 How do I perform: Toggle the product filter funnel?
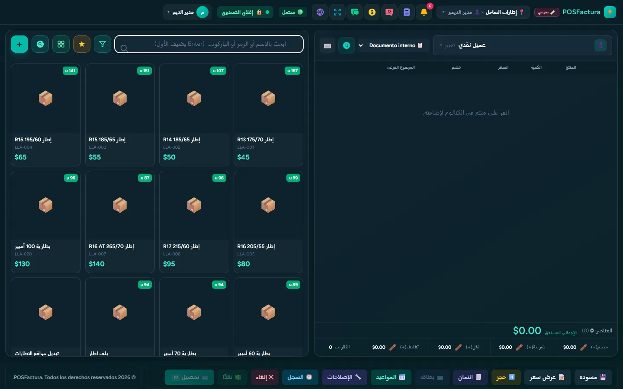click(103, 44)
